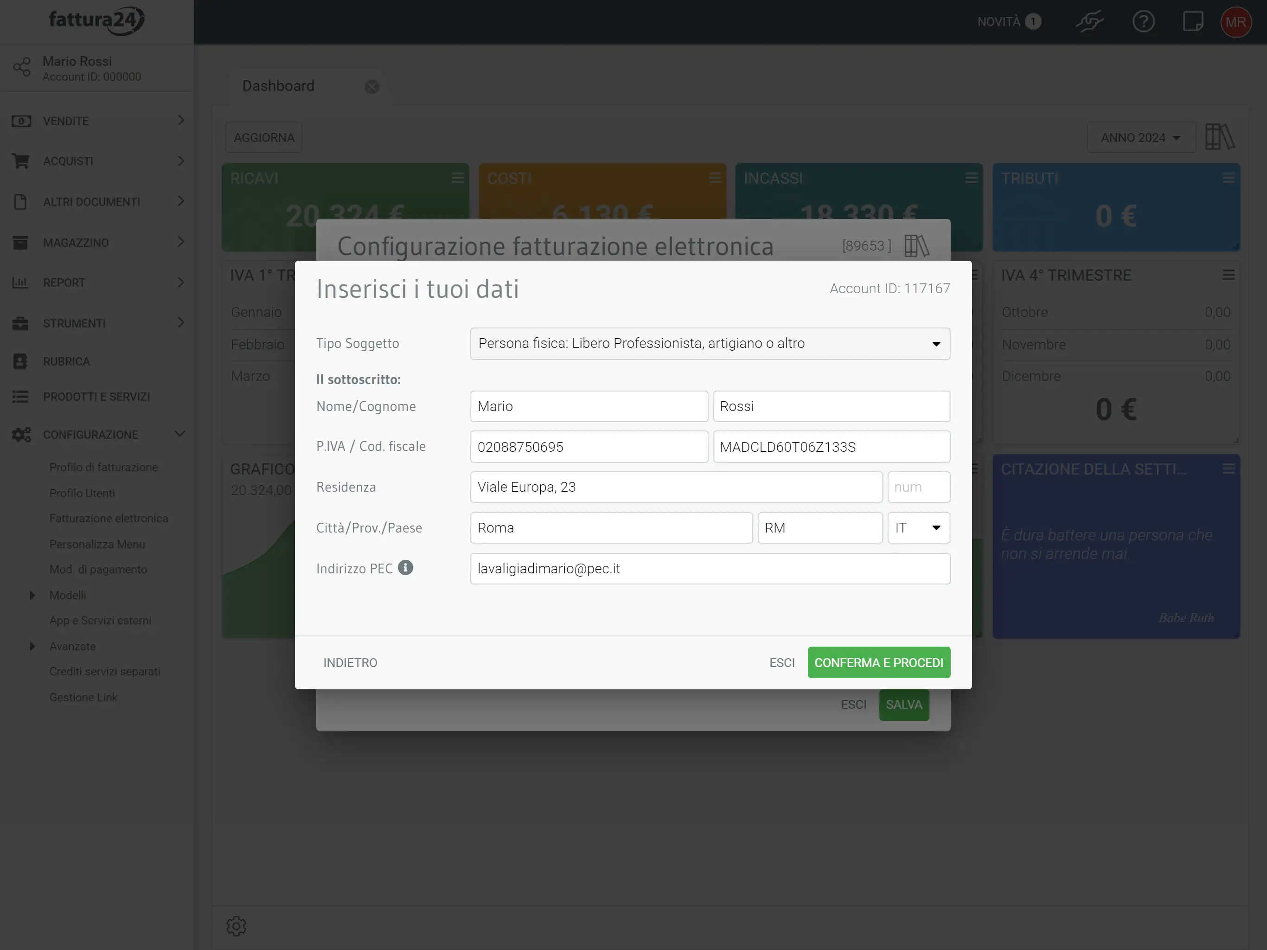Screen dimensions: 1267x950
Task: Open the IT country dropdown
Action: click(x=919, y=528)
